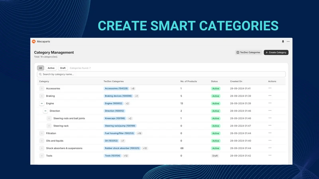The image size is (319, 179).
Task: Click the TecDoc Categories column header
Action: 114,81
